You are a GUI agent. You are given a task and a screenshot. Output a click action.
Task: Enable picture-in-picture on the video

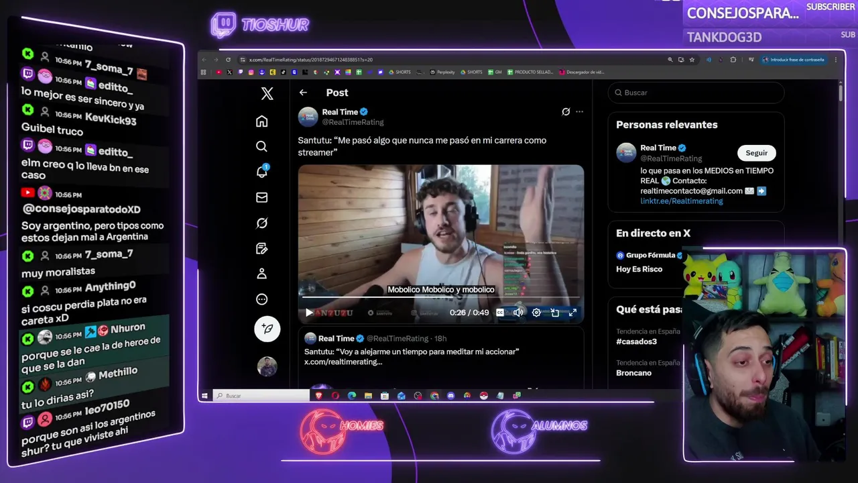tap(555, 313)
